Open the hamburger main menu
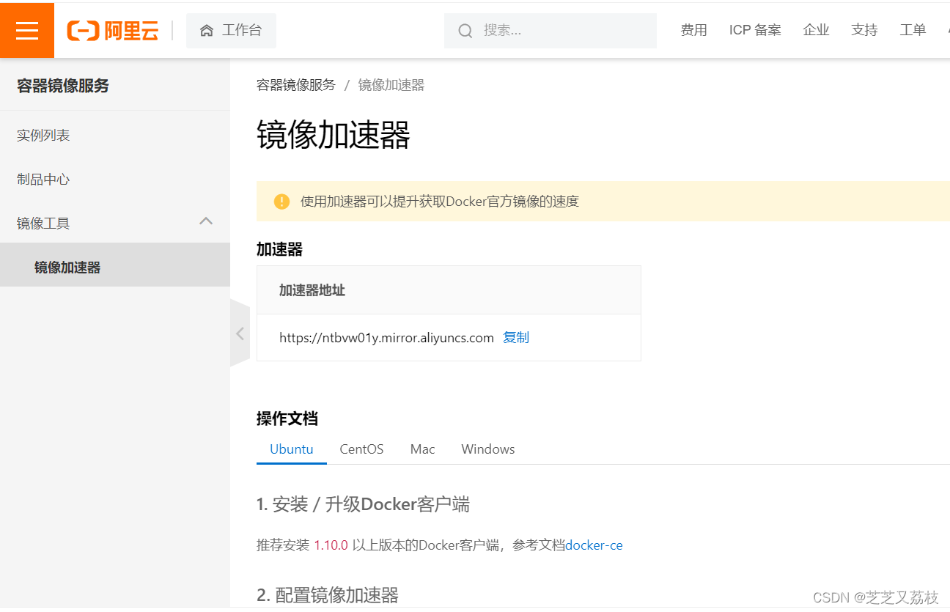 [x=27, y=30]
